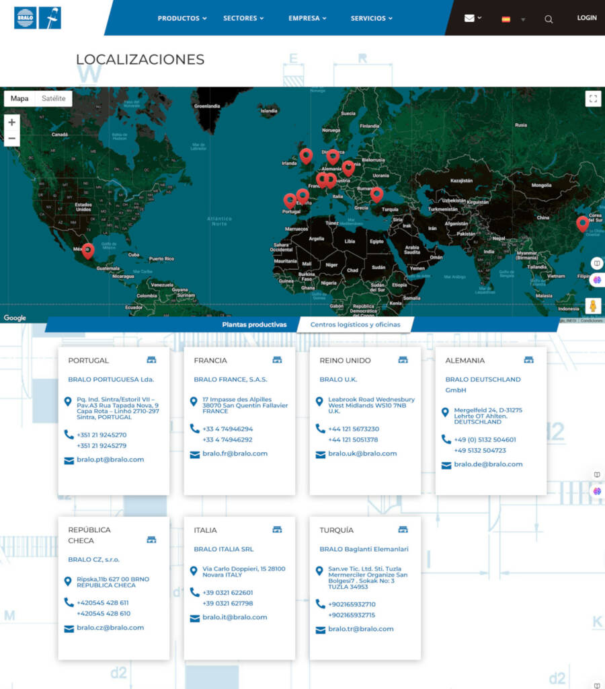Screen dimensions: 605x689
Task: Toggle fullscreen view of the map
Action: (592, 99)
